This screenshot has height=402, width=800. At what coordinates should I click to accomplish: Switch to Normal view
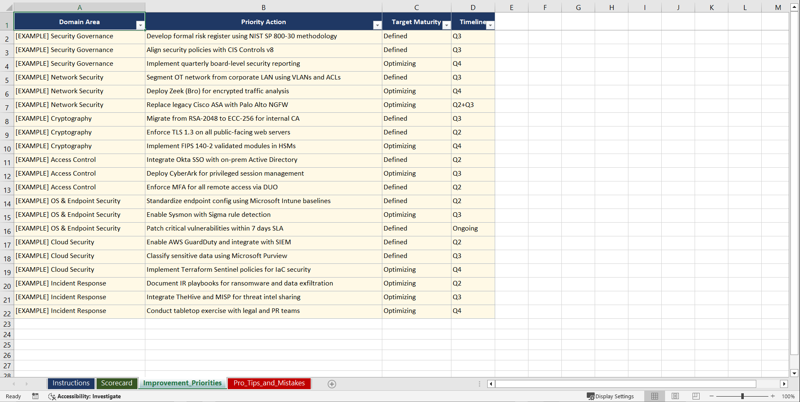coord(654,396)
